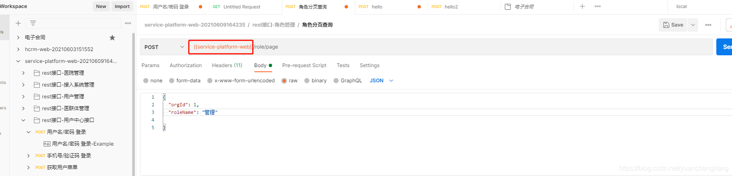
Task: Switch to the Pre-request Script tab
Action: [x=304, y=65]
